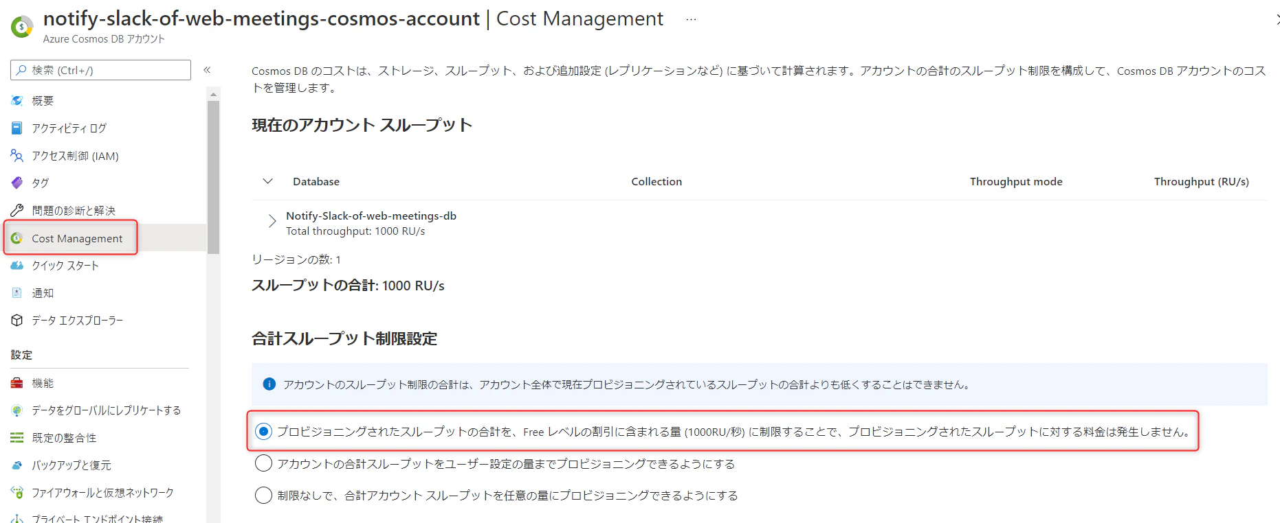Screen dimensions: 1280x523
Task: Click the 合計スループット制限設定 heading
Action: [344, 338]
